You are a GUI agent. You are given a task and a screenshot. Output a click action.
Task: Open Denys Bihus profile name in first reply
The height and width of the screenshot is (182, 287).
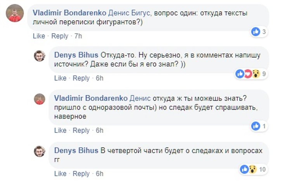pyautogui.click(x=76, y=55)
